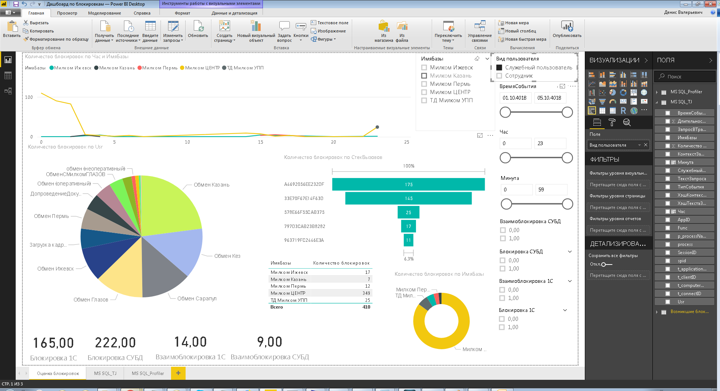720x391 pixels.
Task: Add a new page with plus button
Action: pos(178,373)
